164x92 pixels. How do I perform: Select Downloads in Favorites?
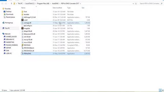tap(10, 14)
